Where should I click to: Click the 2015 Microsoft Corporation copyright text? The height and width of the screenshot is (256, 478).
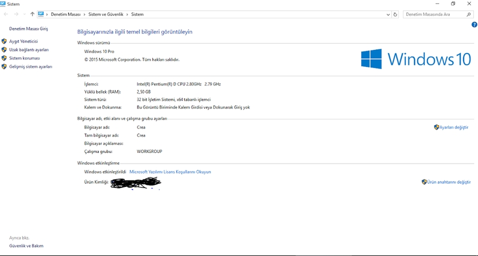pyautogui.click(x=132, y=59)
